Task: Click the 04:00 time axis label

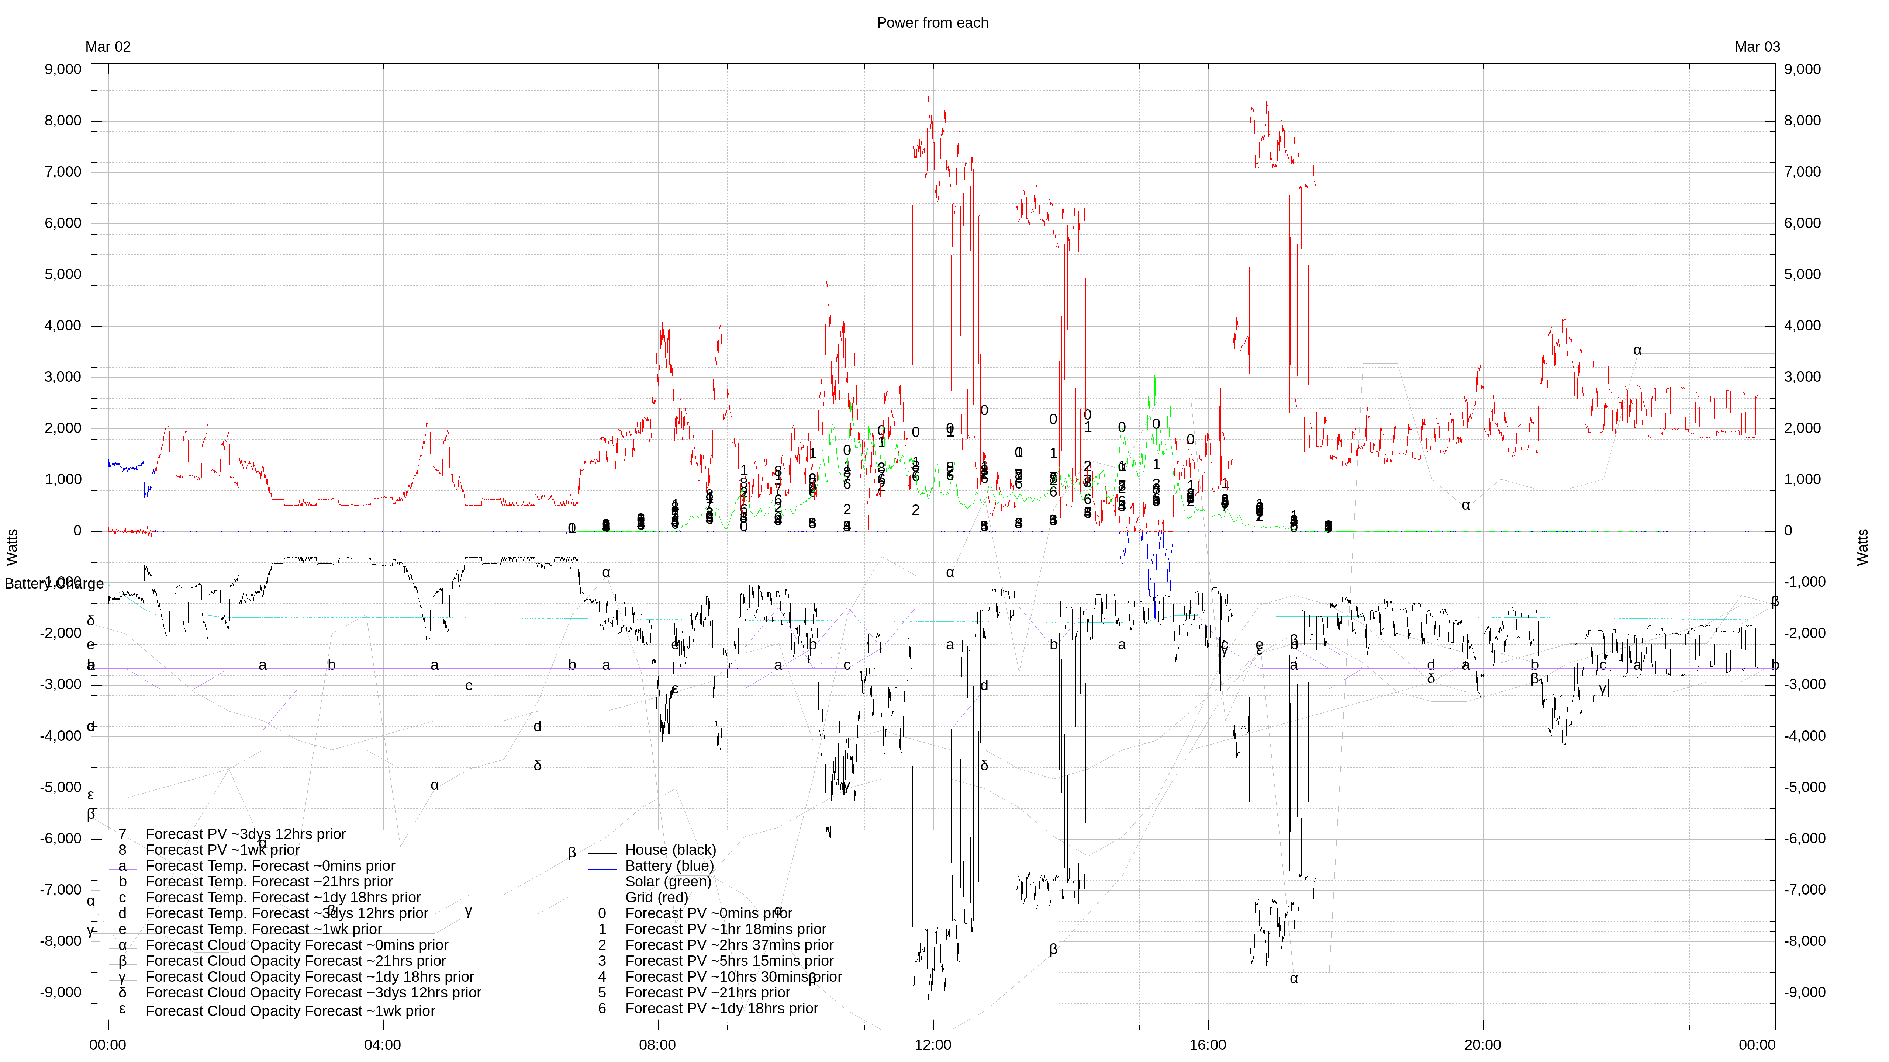Action: (382, 1044)
